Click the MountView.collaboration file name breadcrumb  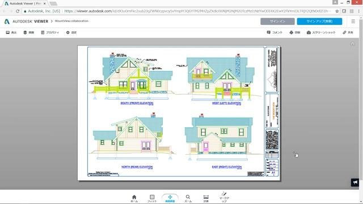tap(71, 21)
